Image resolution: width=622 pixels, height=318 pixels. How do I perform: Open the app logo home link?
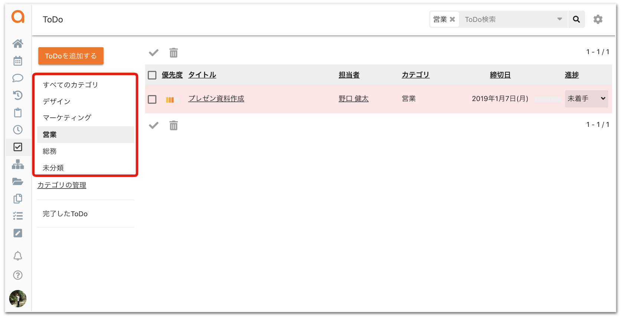tap(18, 17)
